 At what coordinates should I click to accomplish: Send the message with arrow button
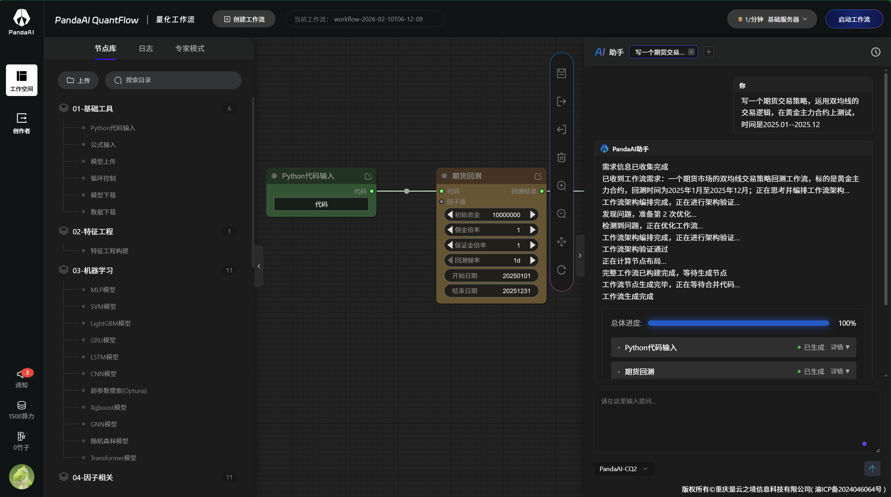pyautogui.click(x=872, y=468)
